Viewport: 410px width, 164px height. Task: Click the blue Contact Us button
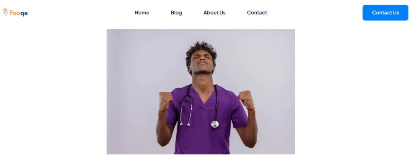point(385,12)
